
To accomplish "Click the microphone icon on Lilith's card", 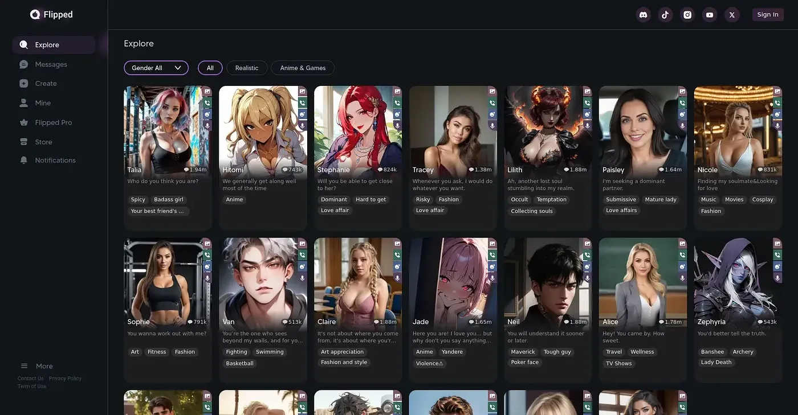I will 588,126.
